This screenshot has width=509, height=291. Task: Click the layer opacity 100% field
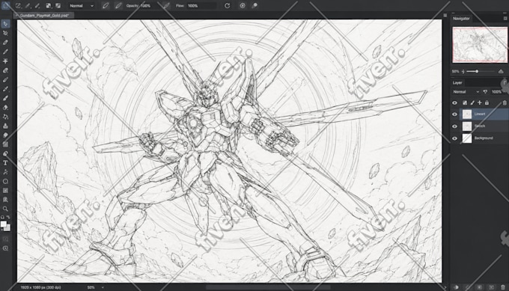(x=496, y=92)
